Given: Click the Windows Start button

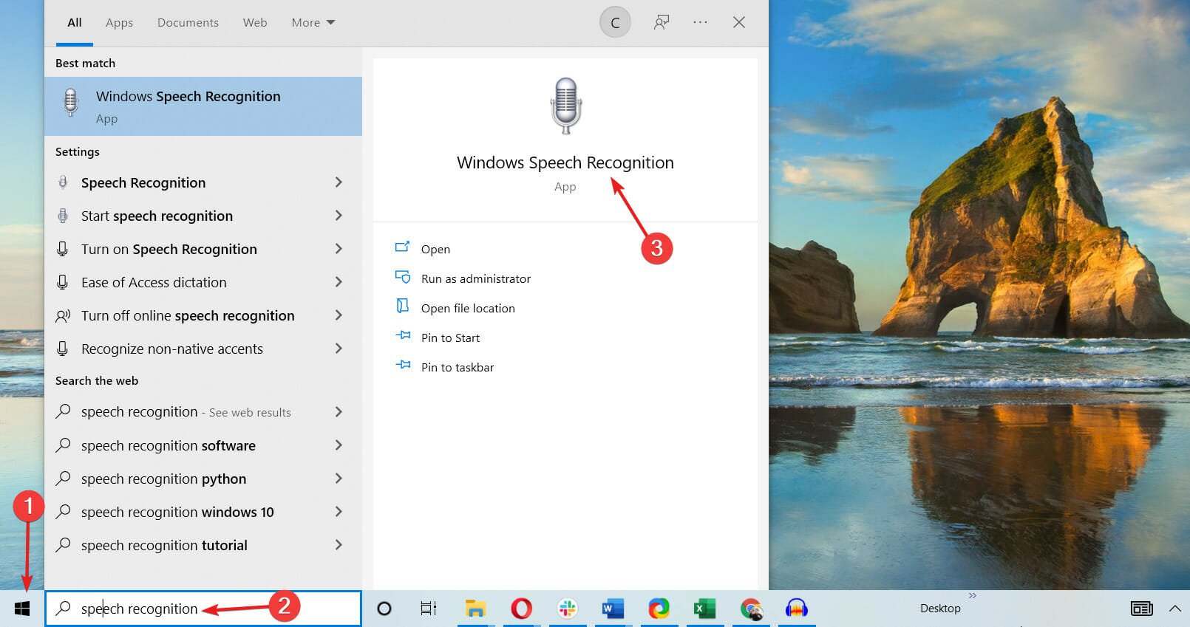Looking at the screenshot, I should pyautogui.click(x=22, y=609).
